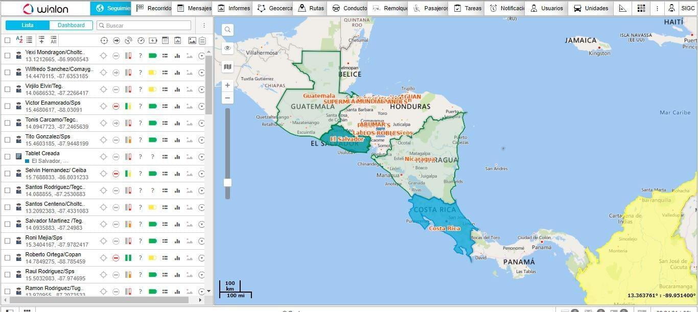698x312 pixels.
Task: Open the map search tool
Action: point(227,30)
